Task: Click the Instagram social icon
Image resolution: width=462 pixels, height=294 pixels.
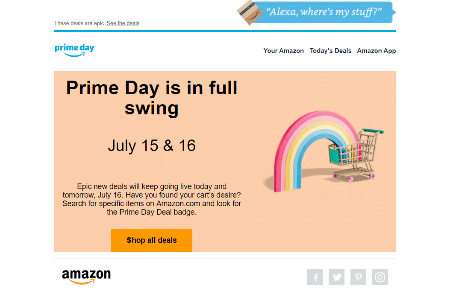Action: [380, 277]
